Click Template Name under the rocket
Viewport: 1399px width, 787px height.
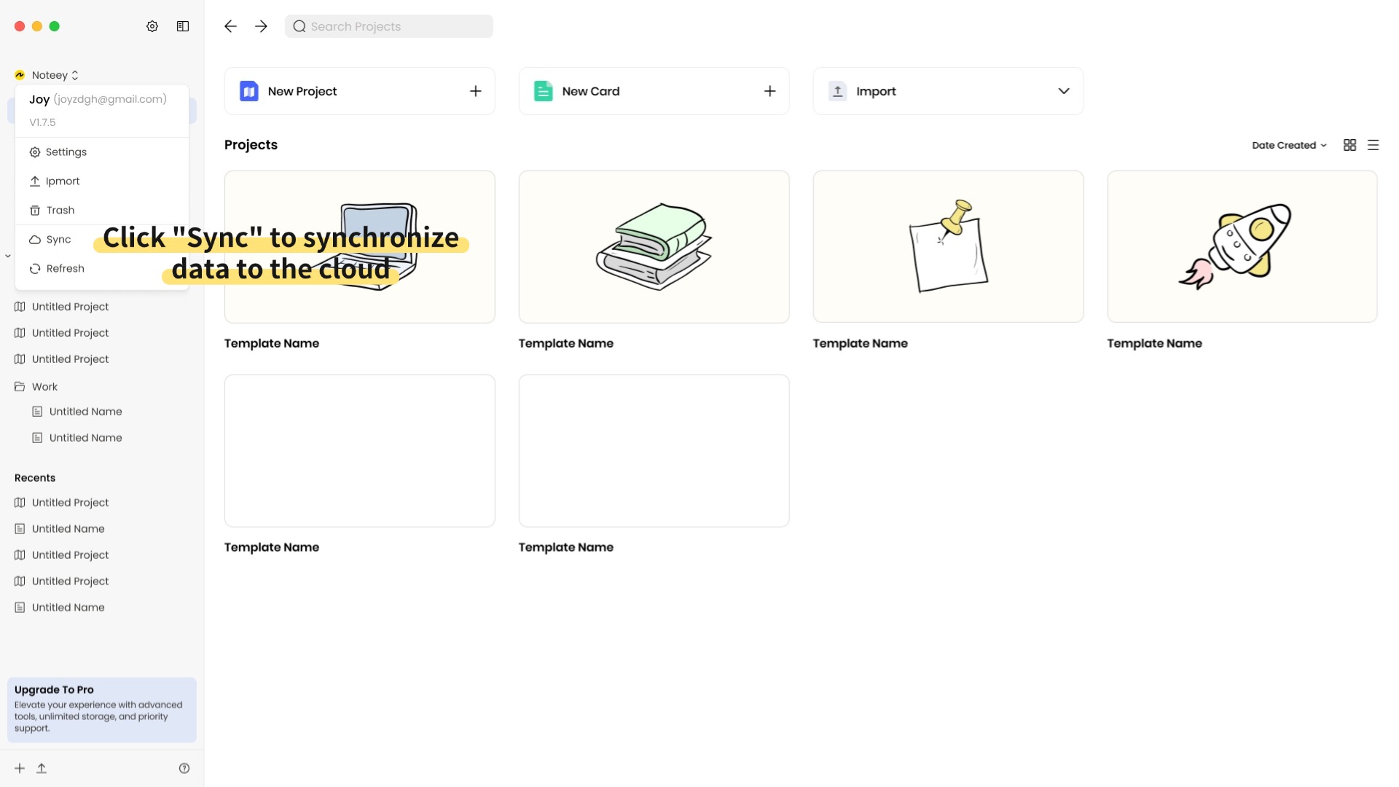pyautogui.click(x=1155, y=343)
